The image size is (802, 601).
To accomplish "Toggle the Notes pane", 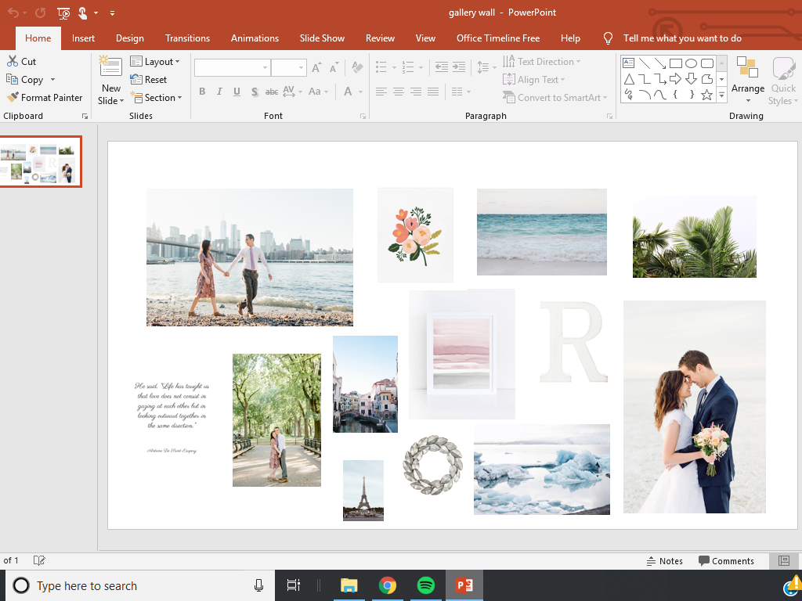I will tap(664, 561).
